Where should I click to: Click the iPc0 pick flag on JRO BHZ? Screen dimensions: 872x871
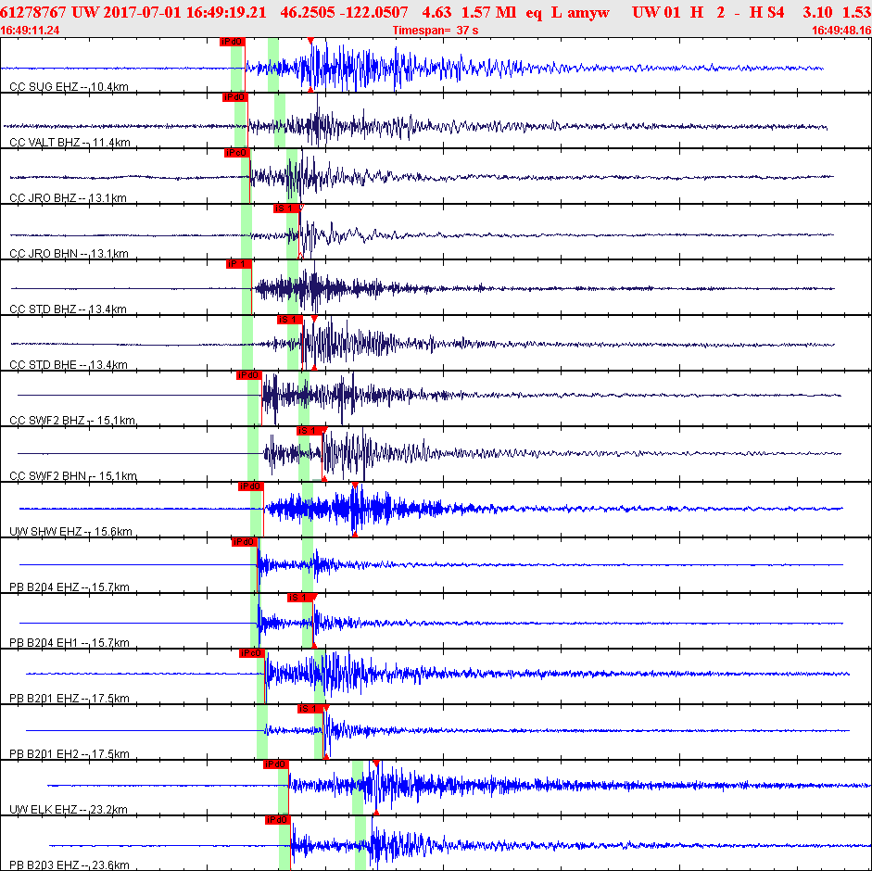tap(237, 153)
